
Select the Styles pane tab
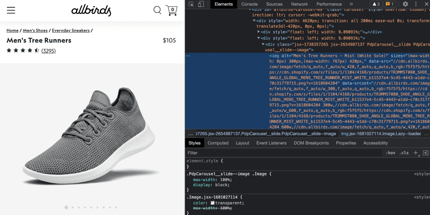(x=194, y=143)
